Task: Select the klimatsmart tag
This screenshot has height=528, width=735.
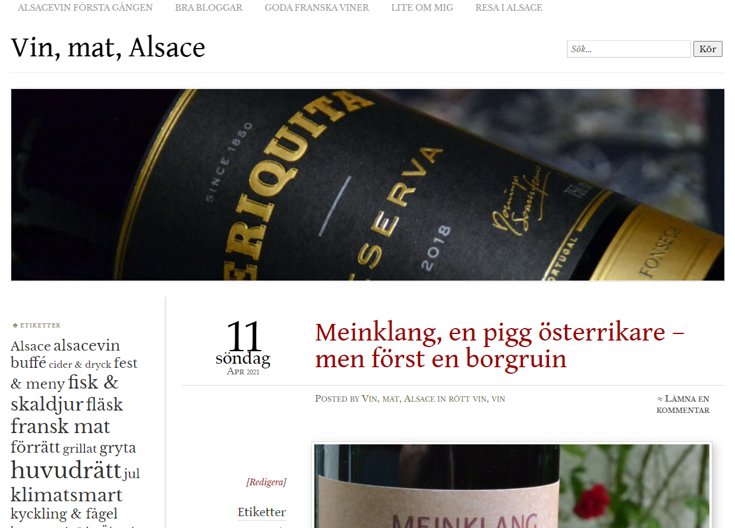Action: click(x=67, y=494)
